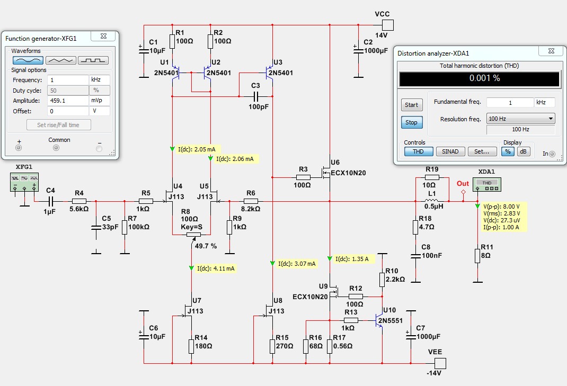Select resistor R11 8Ω load
The height and width of the screenshot is (386, 567).
click(477, 256)
